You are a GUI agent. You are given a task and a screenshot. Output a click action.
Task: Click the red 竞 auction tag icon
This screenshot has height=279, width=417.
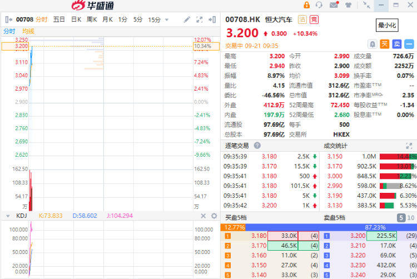[314, 19]
